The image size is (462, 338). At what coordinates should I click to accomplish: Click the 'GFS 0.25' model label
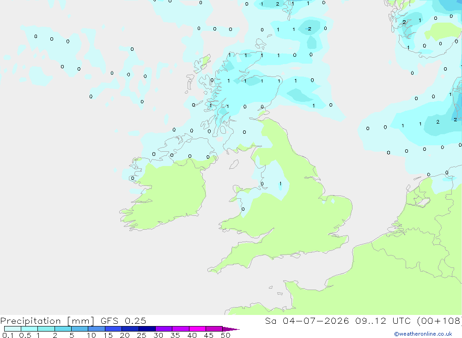(x=123, y=320)
